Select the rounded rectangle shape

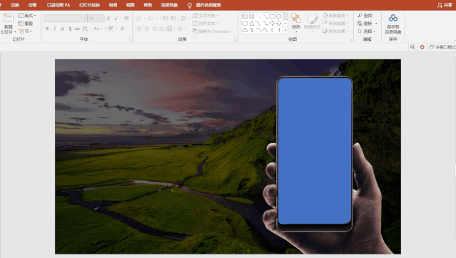coord(245,24)
